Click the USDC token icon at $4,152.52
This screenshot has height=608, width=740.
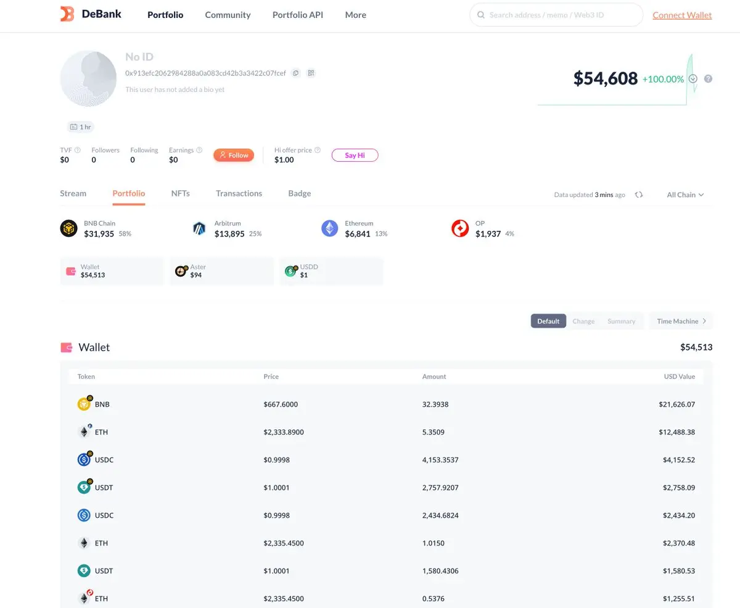point(84,459)
